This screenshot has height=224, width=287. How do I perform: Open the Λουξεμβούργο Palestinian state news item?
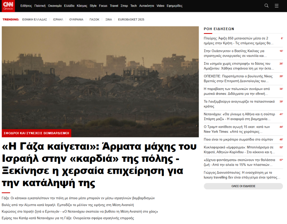pos(239,104)
